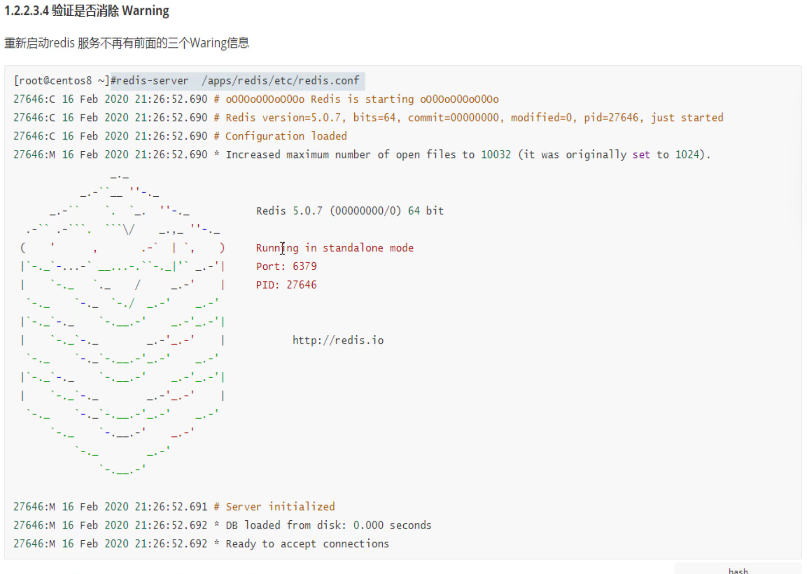Click the PID: 27646 text
Viewport: 807px width, 574px height.
[x=286, y=285]
